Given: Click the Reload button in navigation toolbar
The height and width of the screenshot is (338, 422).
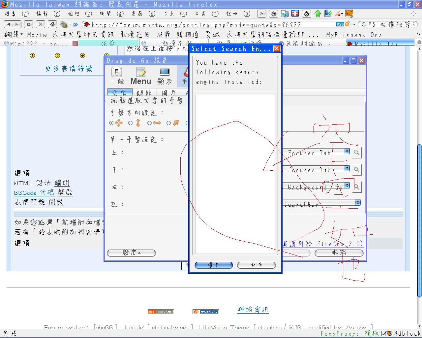Looking at the screenshot, I should pos(29,24).
